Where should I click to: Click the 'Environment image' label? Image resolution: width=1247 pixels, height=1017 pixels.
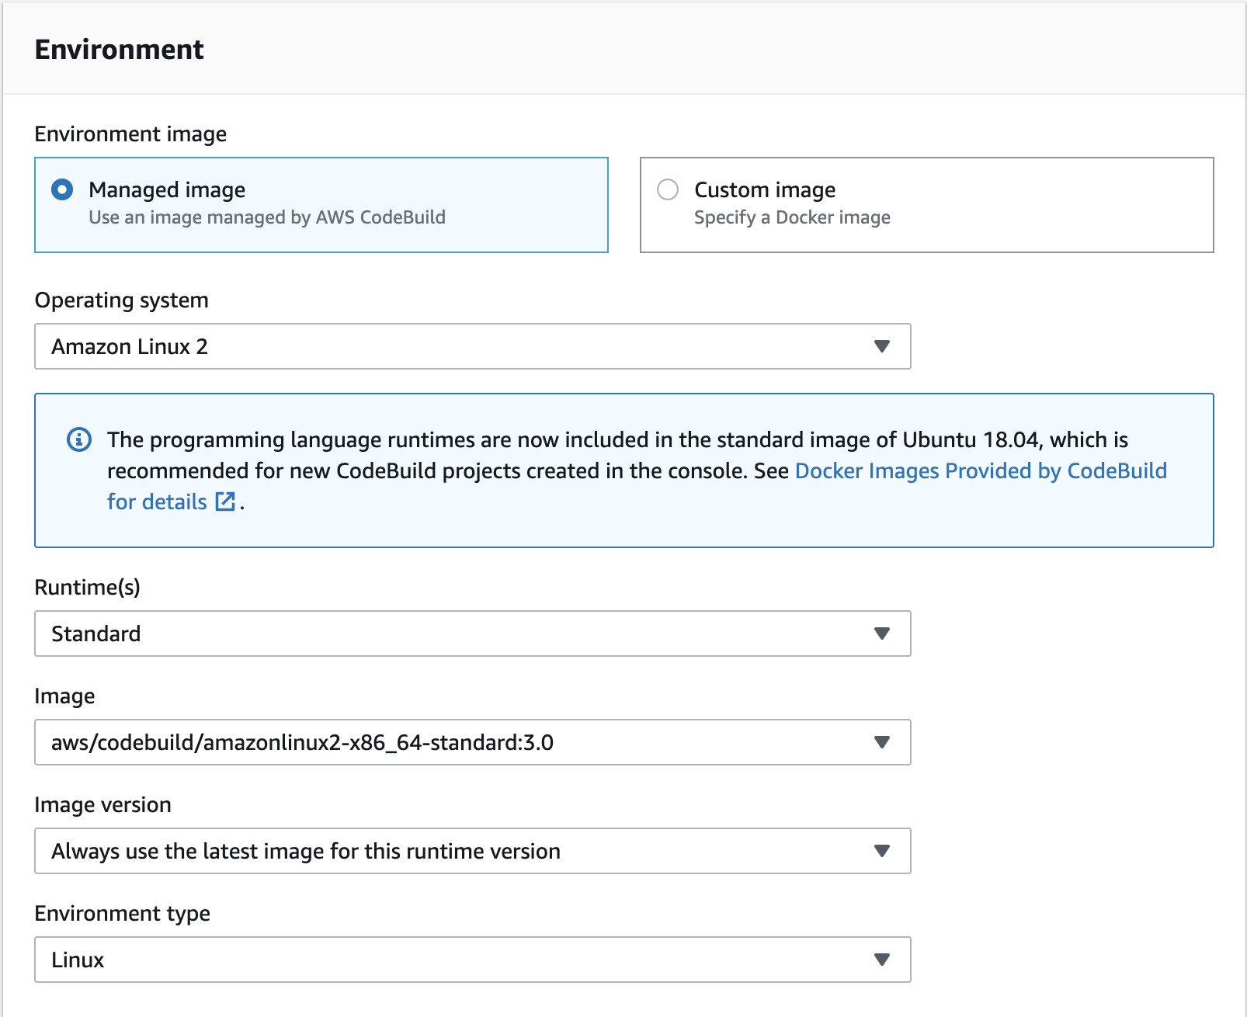[130, 134]
